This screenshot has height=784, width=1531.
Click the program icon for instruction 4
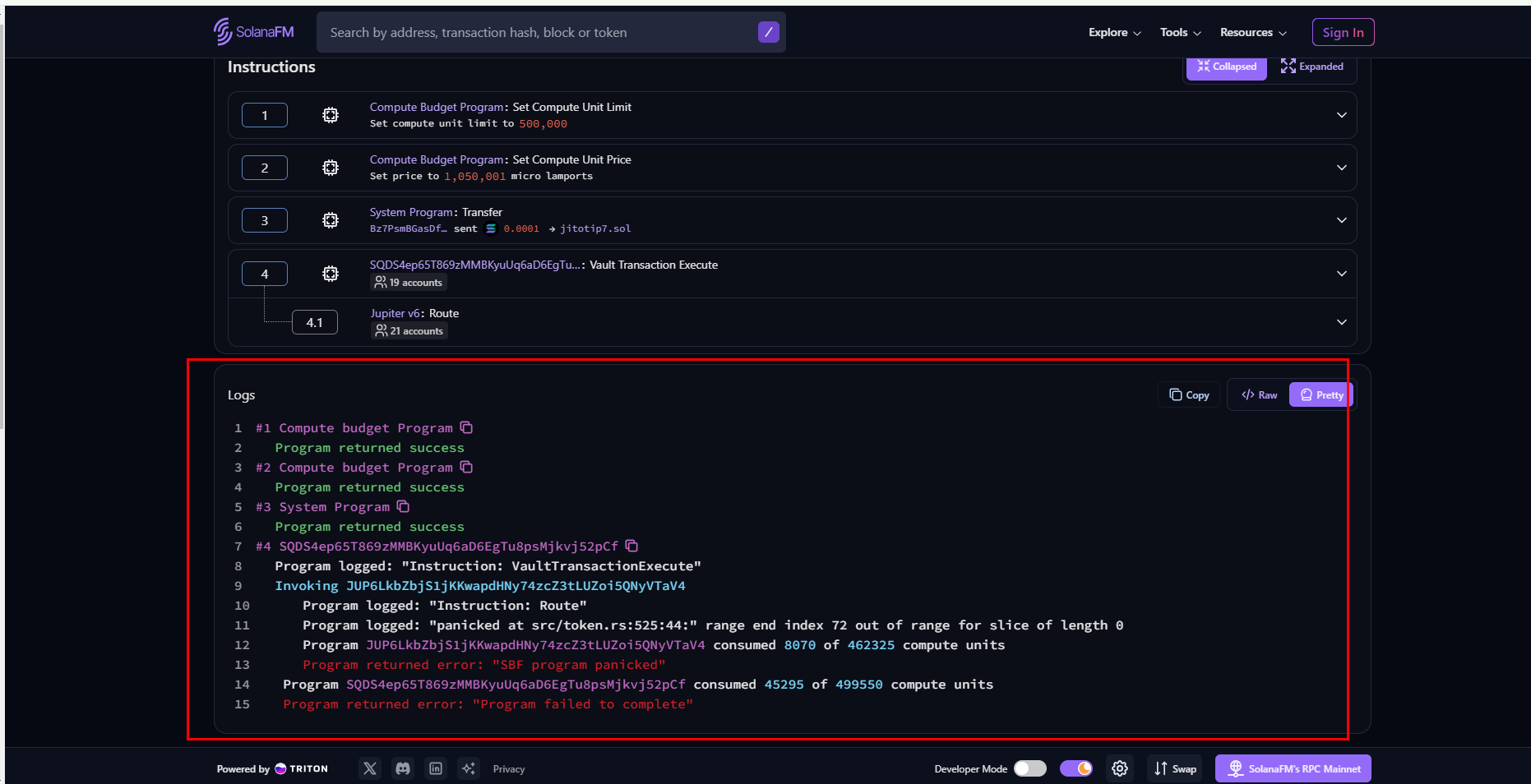click(331, 274)
